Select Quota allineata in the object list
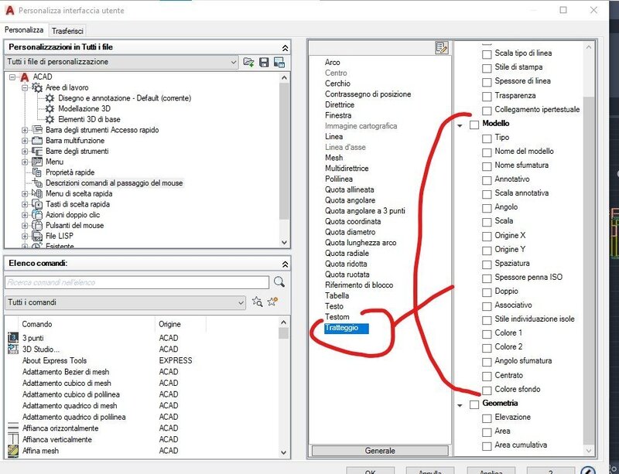The image size is (619, 474). (x=350, y=189)
